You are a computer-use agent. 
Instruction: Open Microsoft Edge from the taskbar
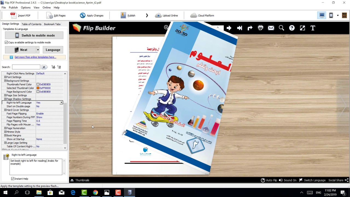pos(73,193)
